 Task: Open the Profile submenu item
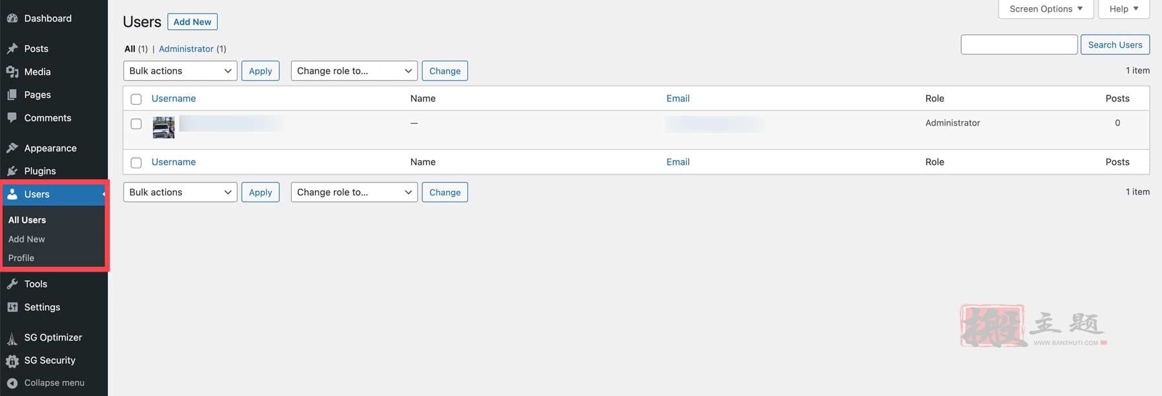tap(21, 258)
